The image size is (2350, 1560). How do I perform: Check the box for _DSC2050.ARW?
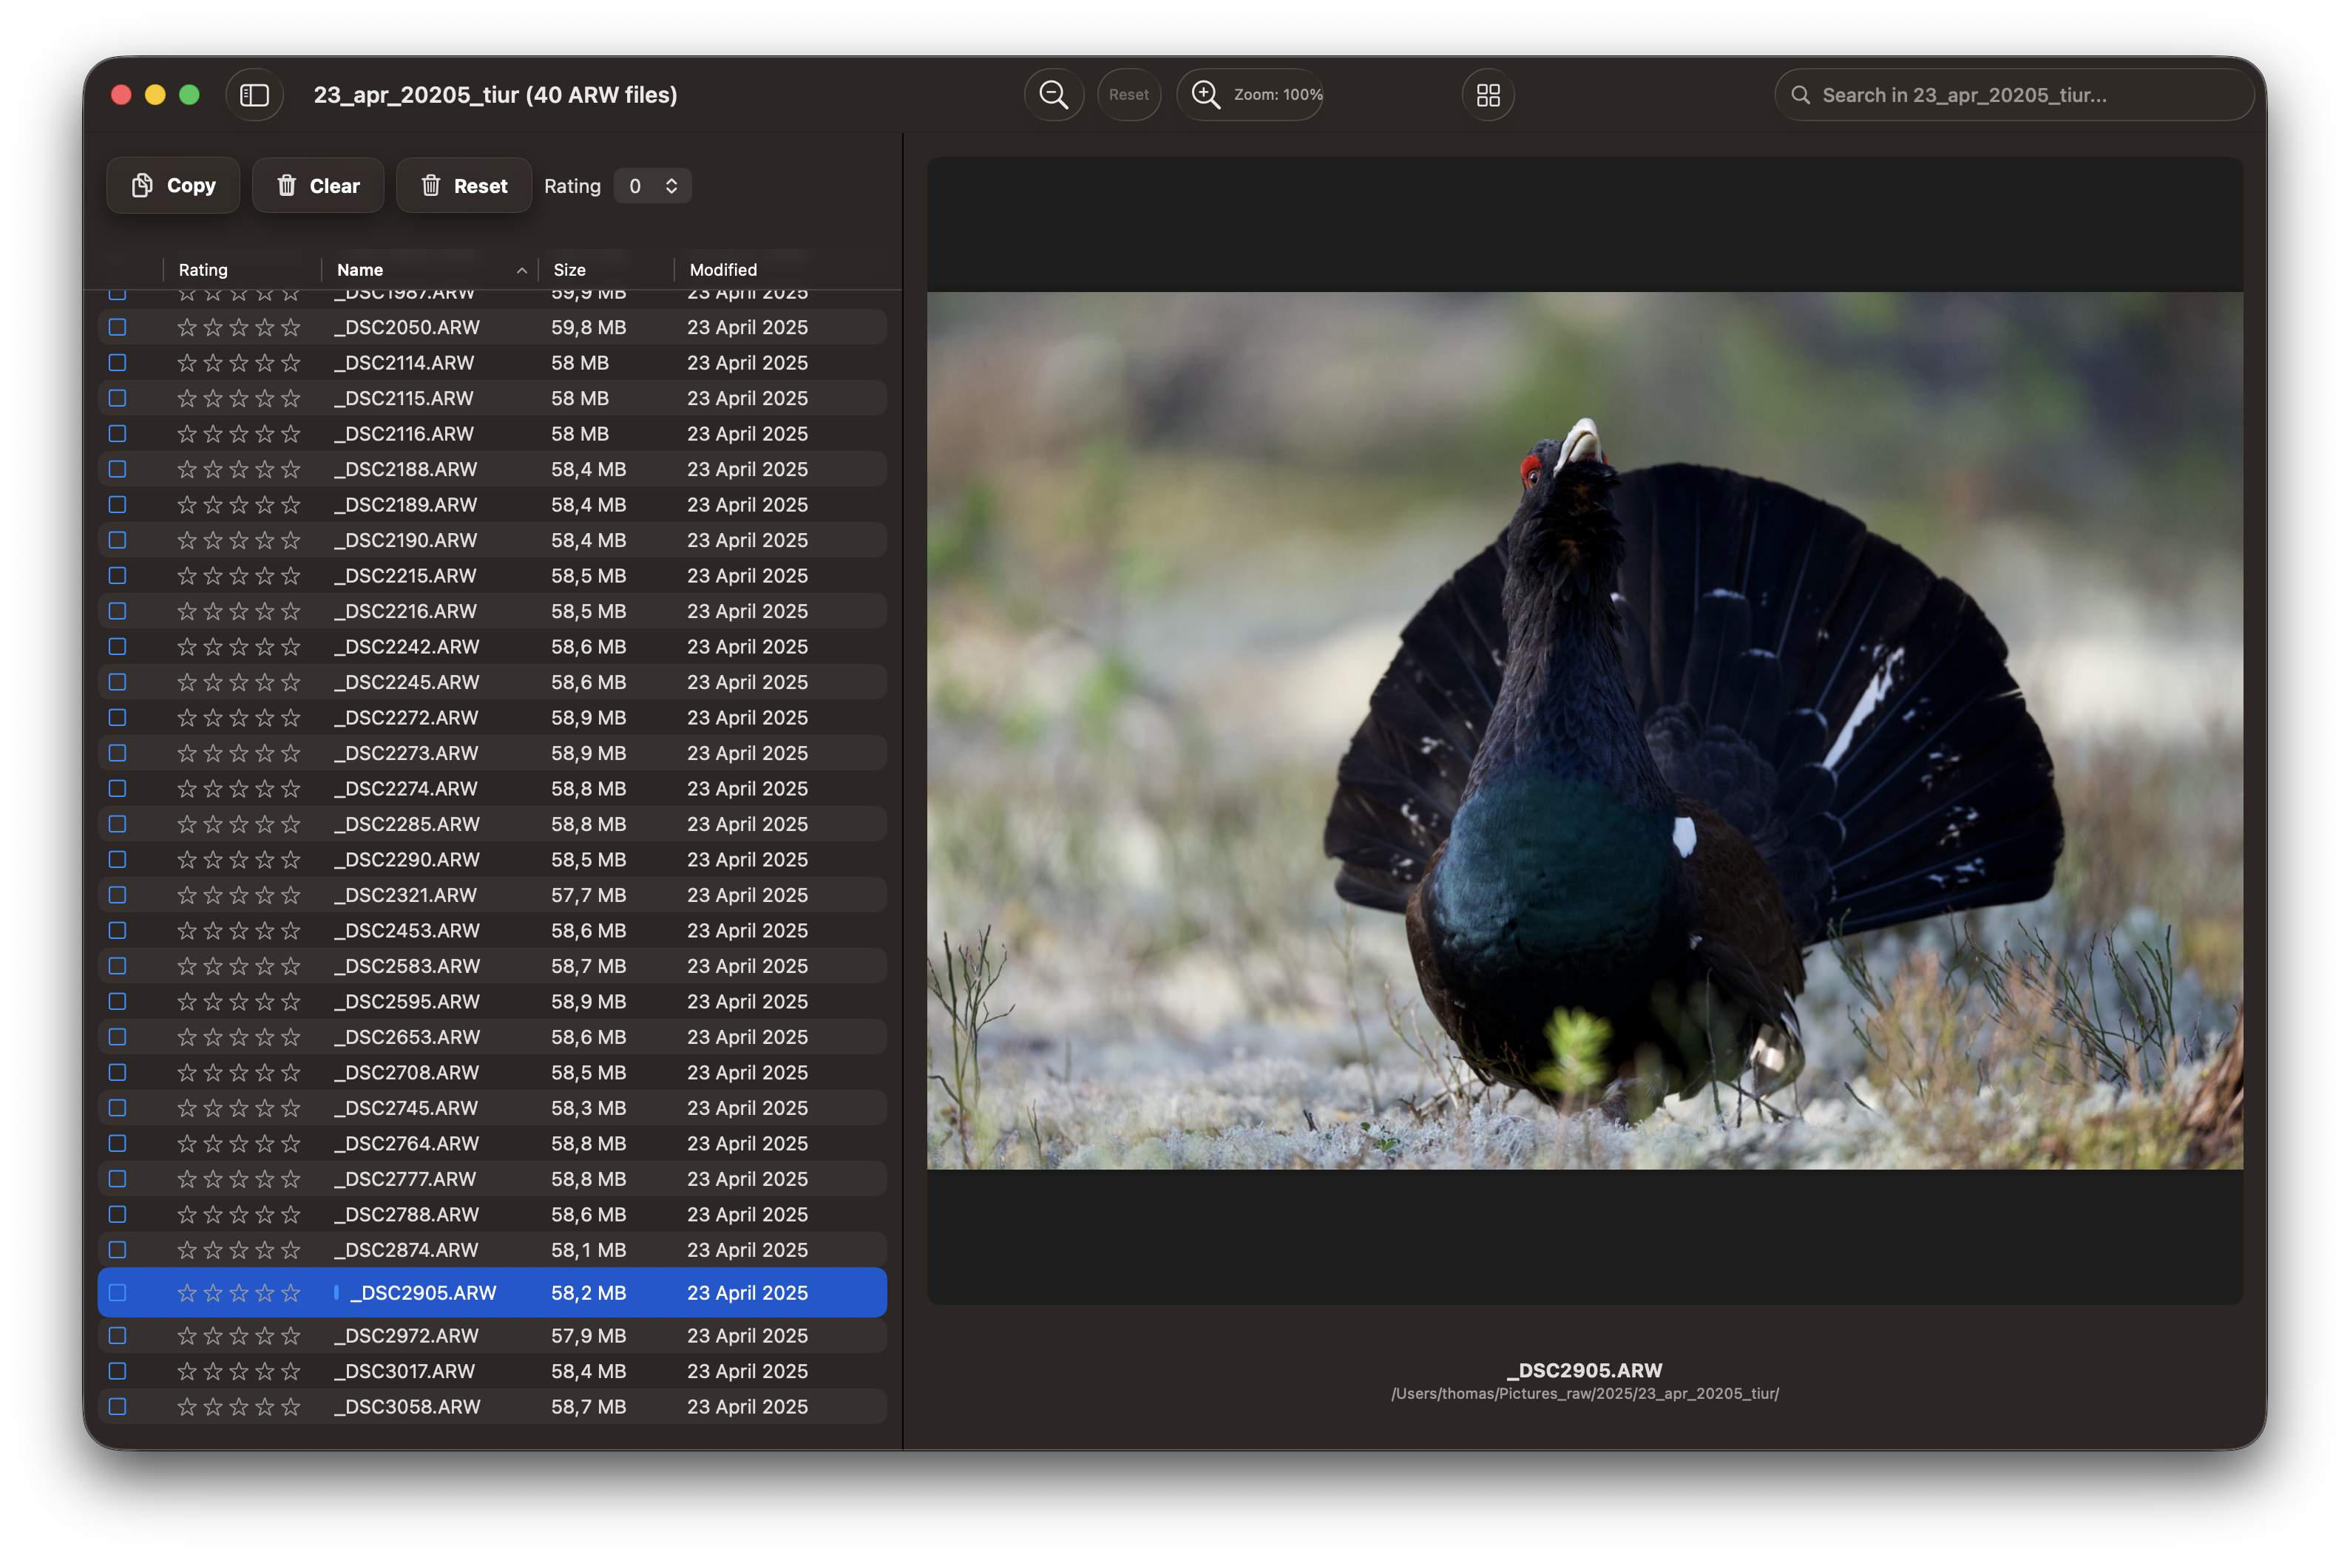click(x=118, y=328)
